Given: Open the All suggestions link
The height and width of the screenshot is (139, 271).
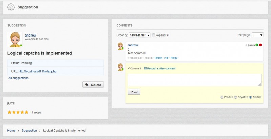Looking at the screenshot, I should [x=19, y=78].
